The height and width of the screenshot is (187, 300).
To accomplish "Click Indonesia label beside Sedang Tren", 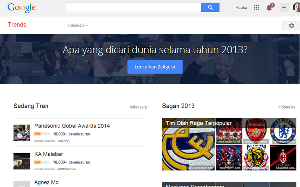I will [138, 107].
